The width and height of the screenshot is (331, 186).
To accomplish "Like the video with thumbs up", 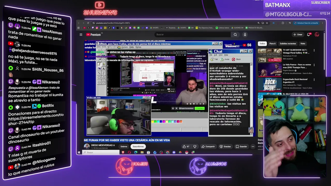I will [186, 146].
